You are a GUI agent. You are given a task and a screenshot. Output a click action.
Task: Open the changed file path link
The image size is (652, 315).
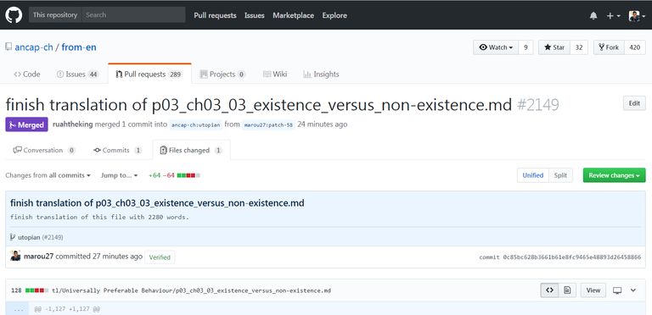coord(191,290)
